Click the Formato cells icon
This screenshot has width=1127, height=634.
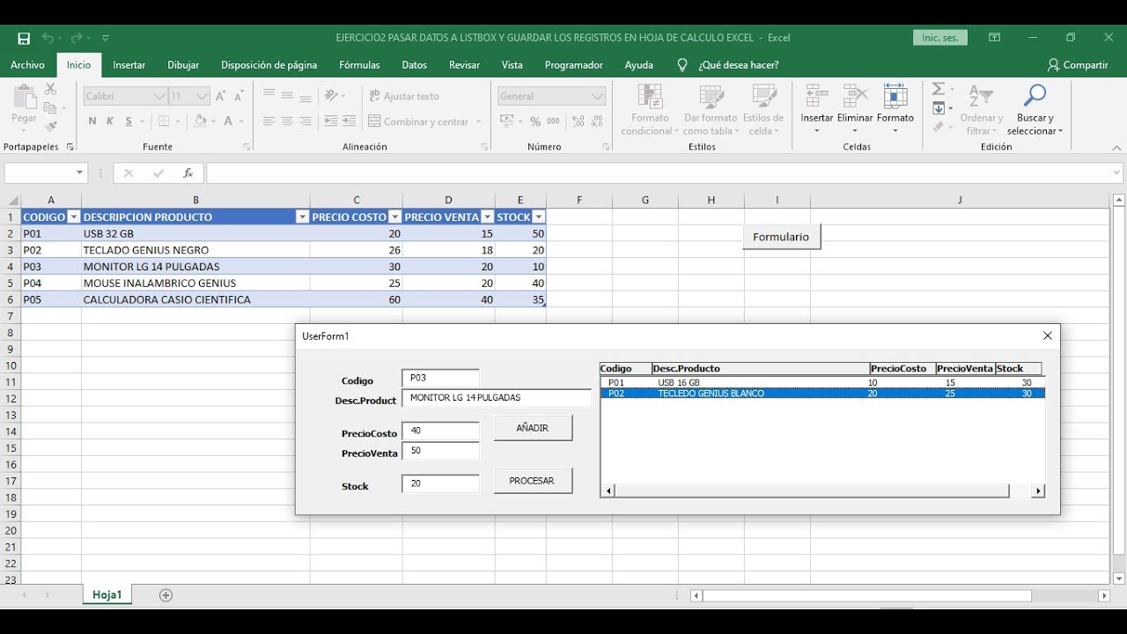click(895, 96)
